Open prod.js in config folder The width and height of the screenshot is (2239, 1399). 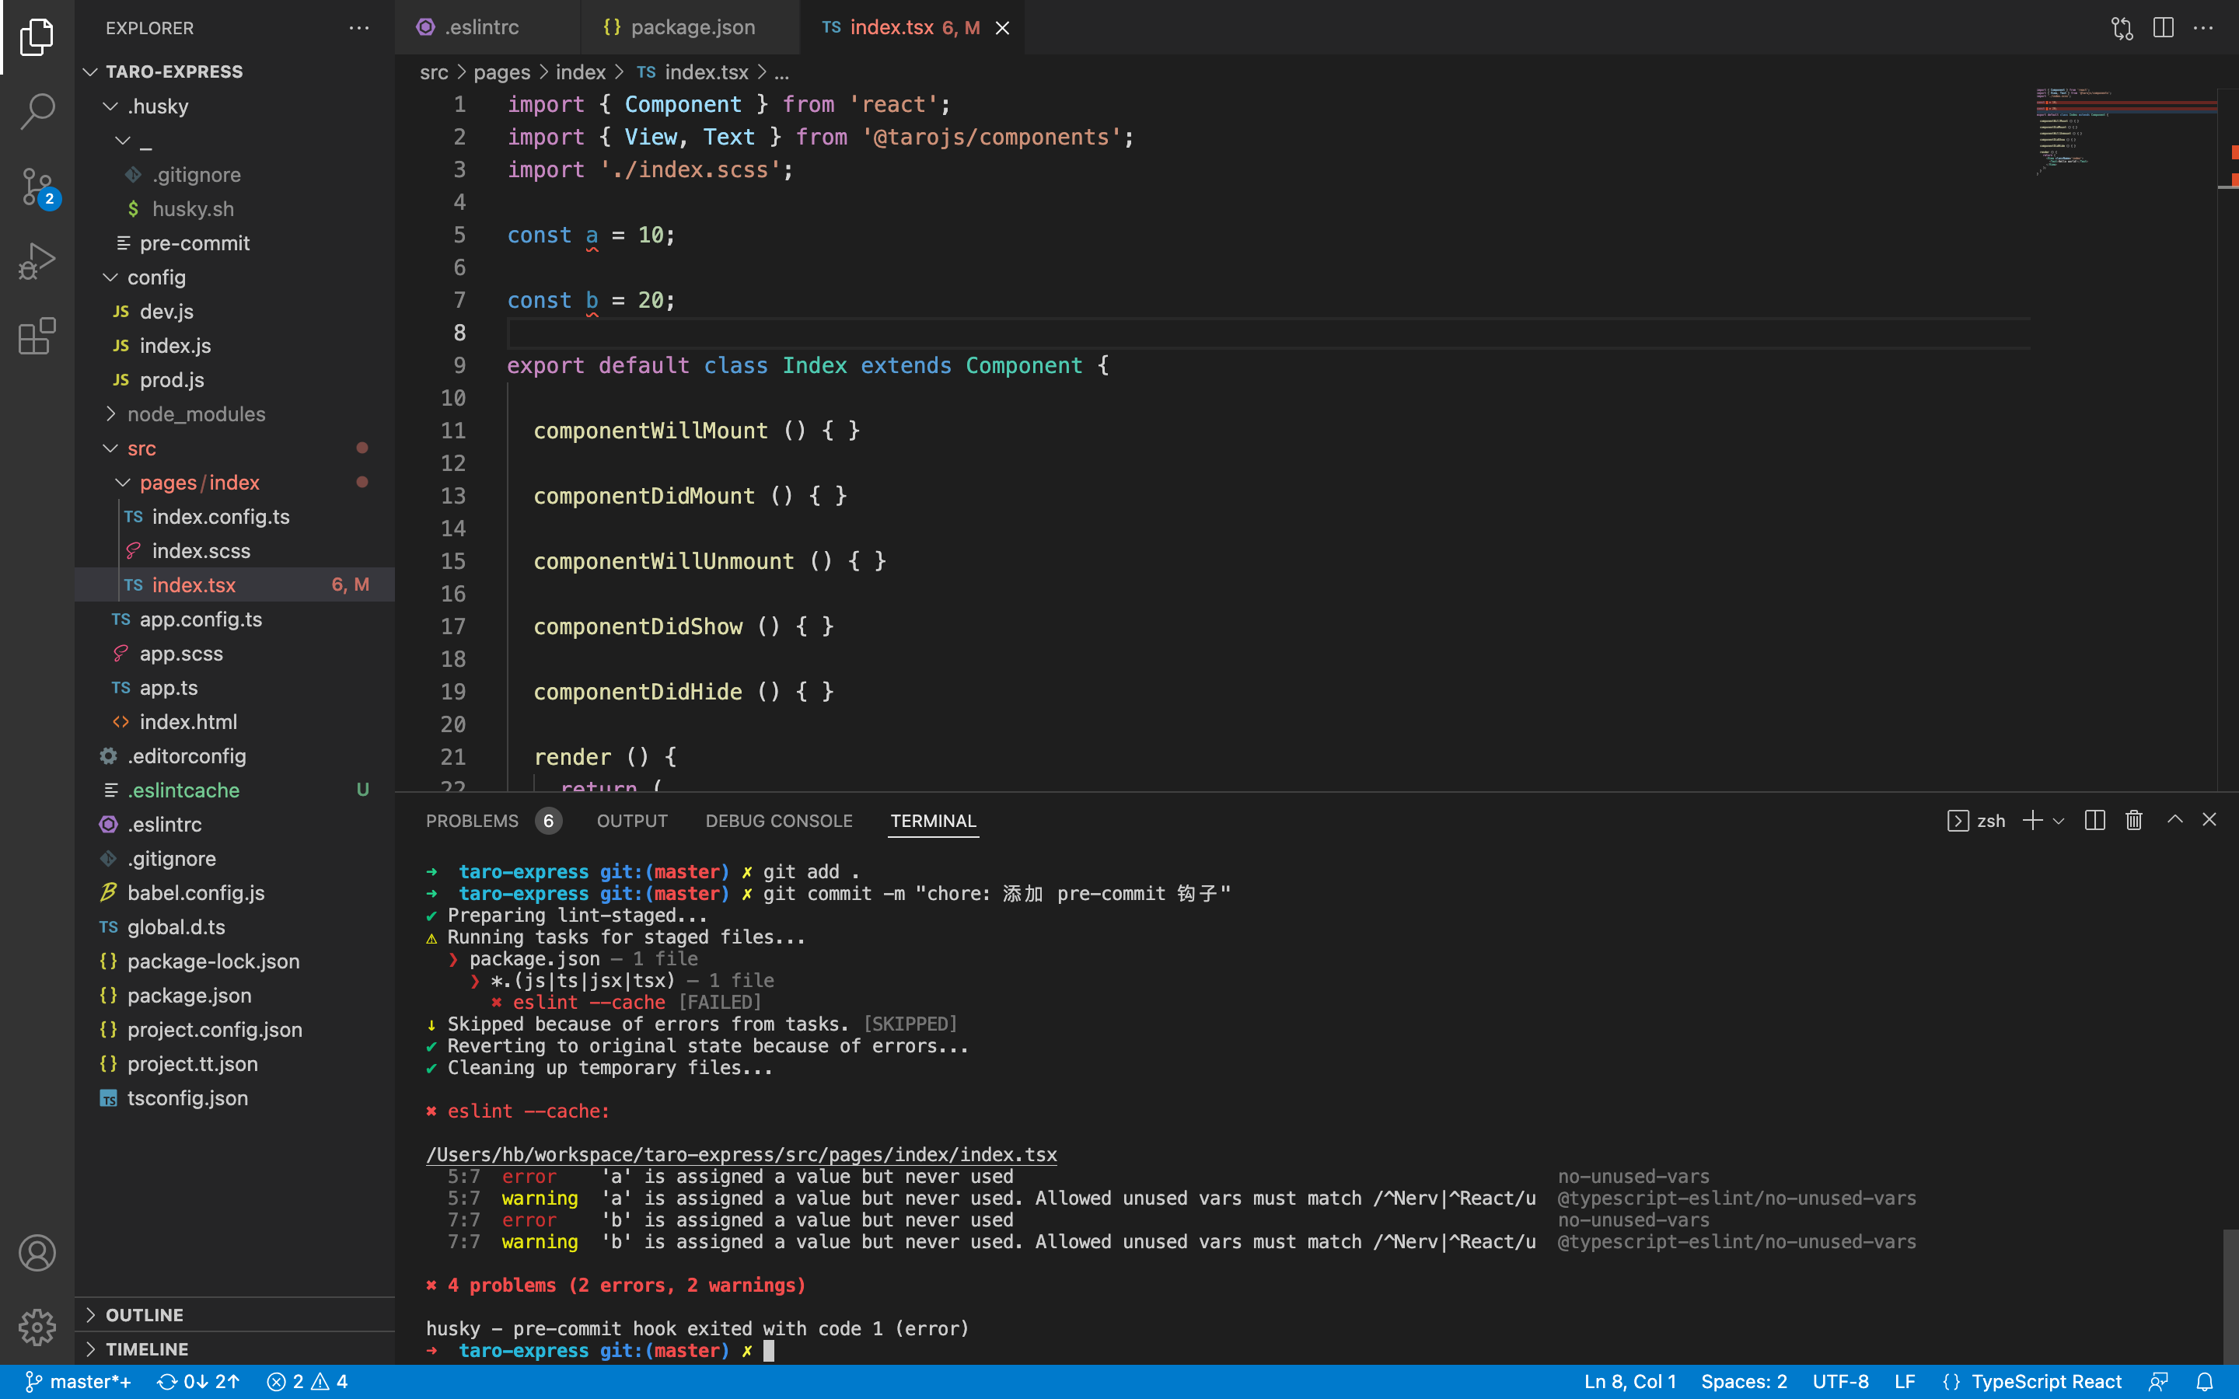pos(235,380)
